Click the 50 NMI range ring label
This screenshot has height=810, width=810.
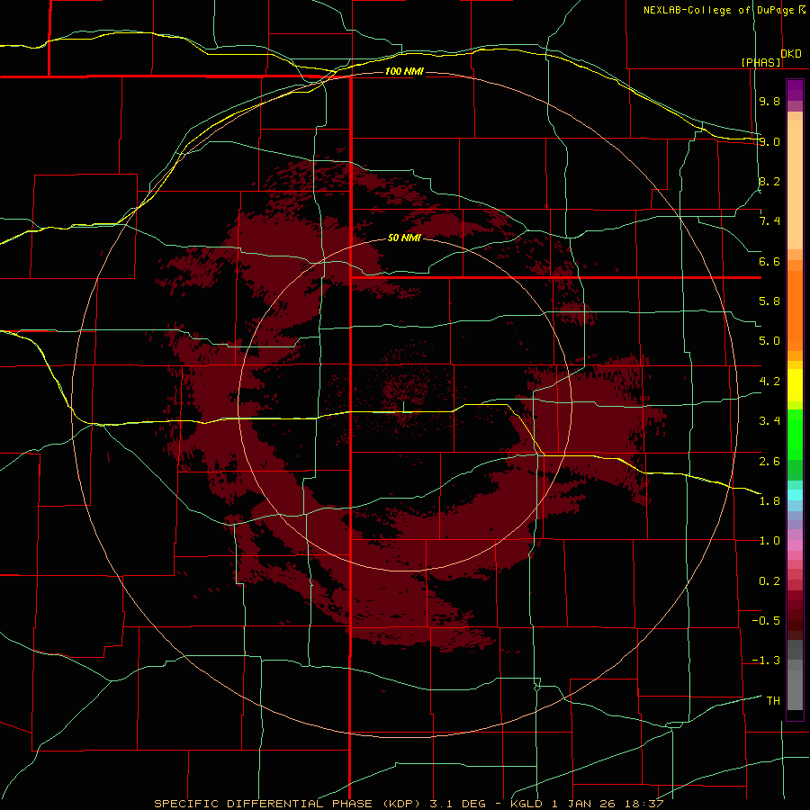[x=404, y=238]
